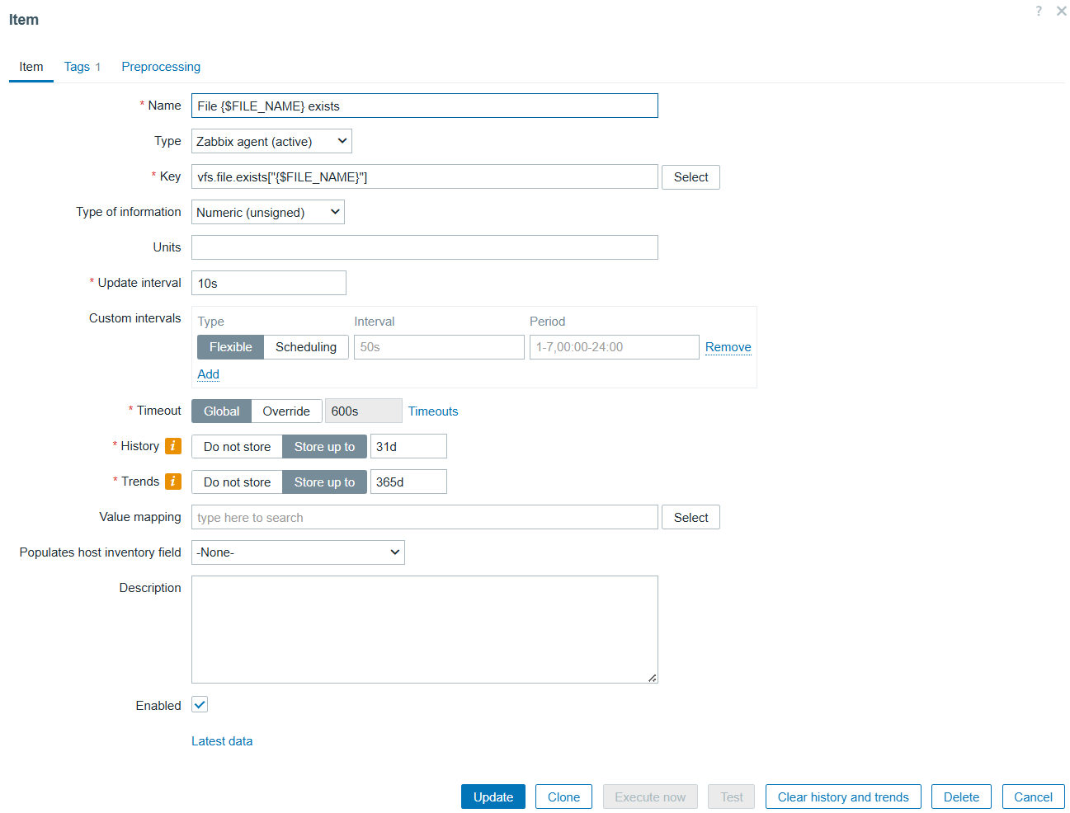Open the Type dropdown Zabbix agent (active)
This screenshot has width=1070, height=813.
click(271, 142)
